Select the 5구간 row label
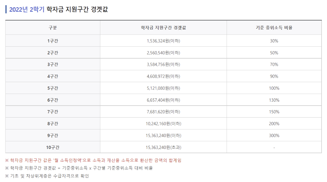The height and width of the screenshot is (182, 327). 53,88
